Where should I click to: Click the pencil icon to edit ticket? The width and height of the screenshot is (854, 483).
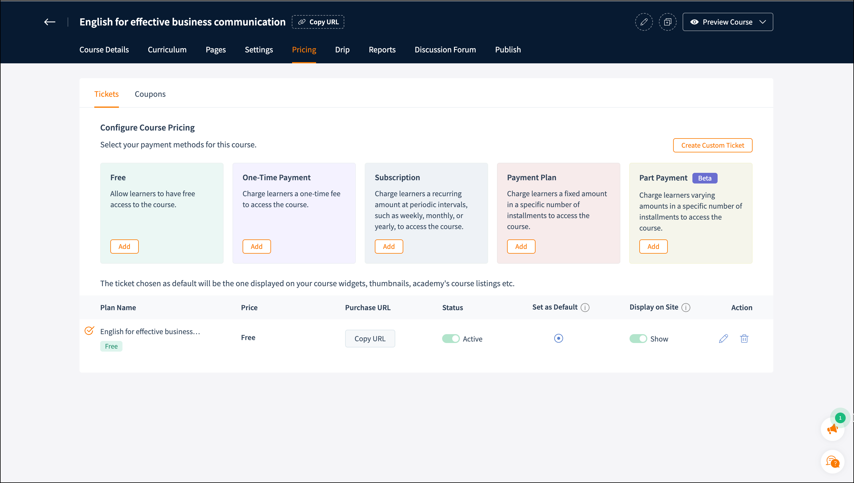[x=724, y=339]
